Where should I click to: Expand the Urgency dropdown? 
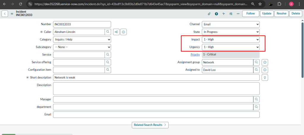coord(230,47)
